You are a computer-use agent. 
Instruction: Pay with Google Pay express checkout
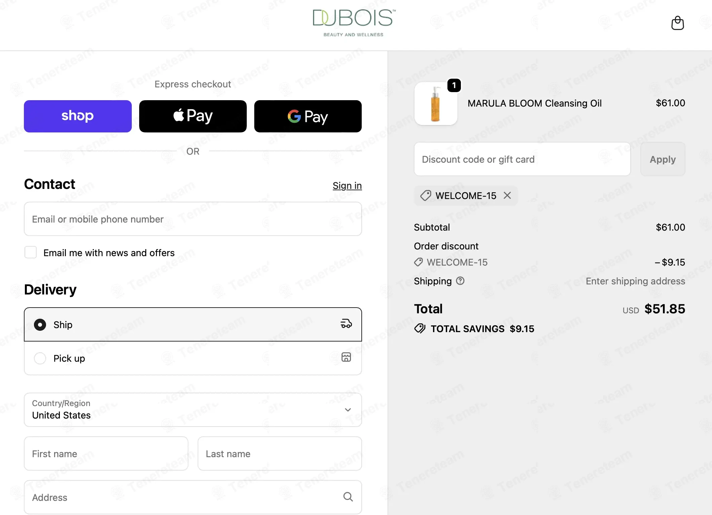308,116
